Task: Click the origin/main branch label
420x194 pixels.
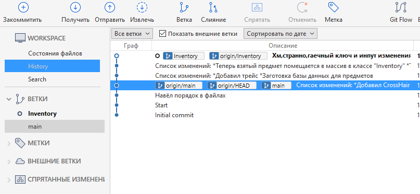Action: 179,86
